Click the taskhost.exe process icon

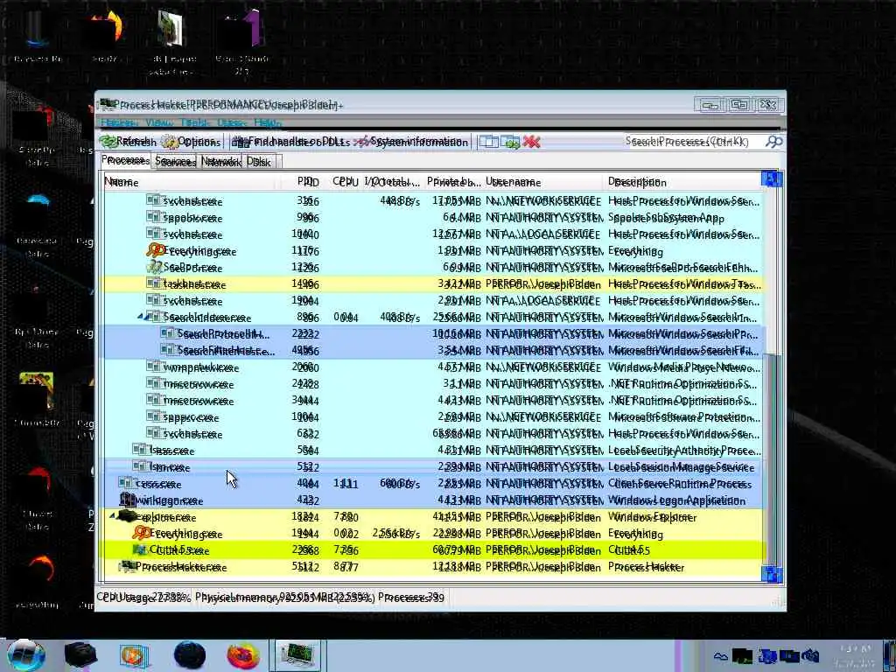click(x=153, y=283)
